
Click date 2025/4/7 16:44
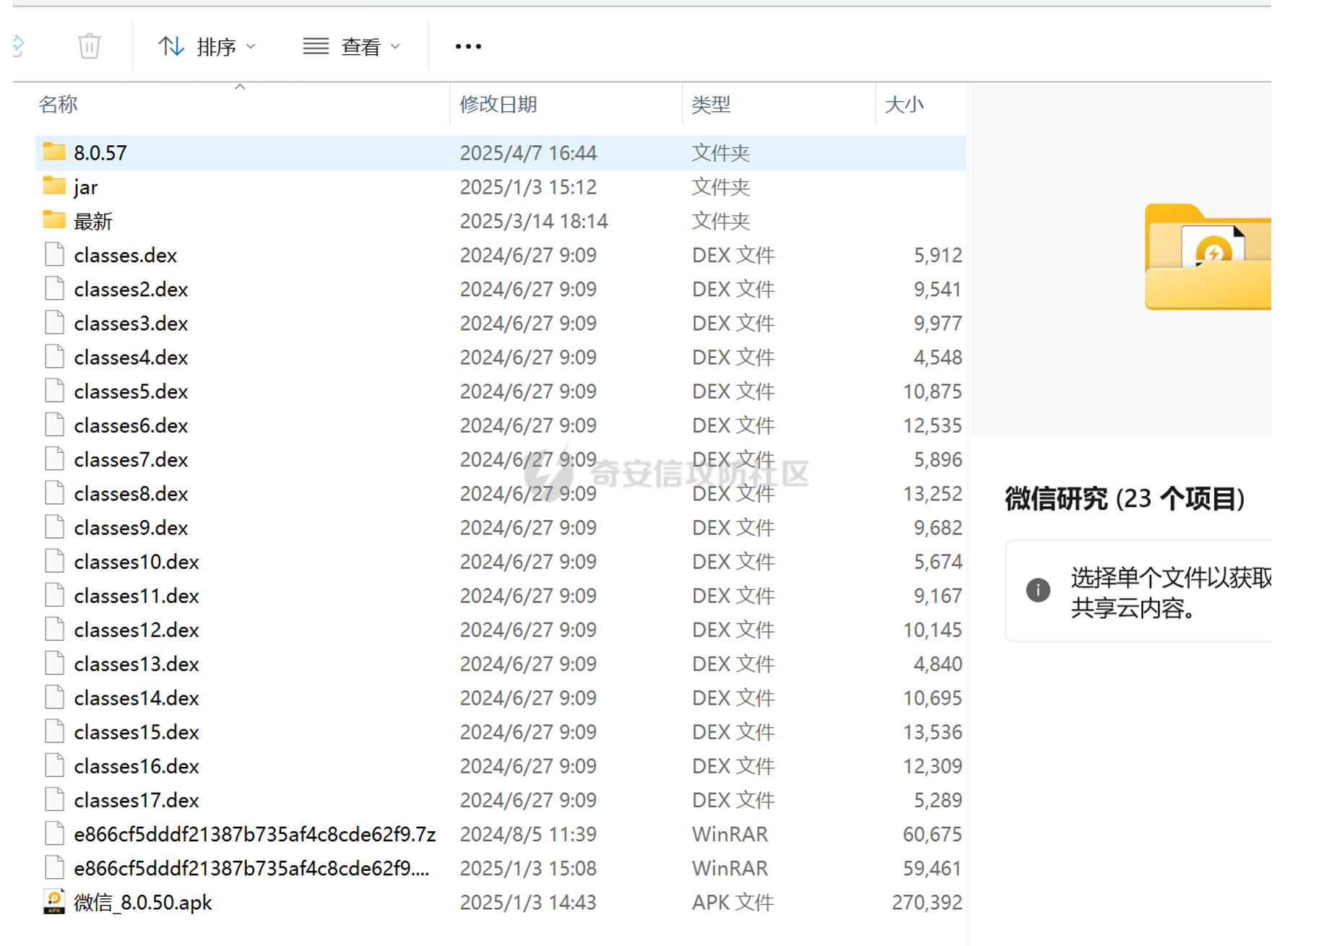(528, 152)
